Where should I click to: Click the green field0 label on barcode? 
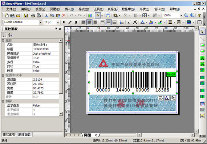coord(171,75)
